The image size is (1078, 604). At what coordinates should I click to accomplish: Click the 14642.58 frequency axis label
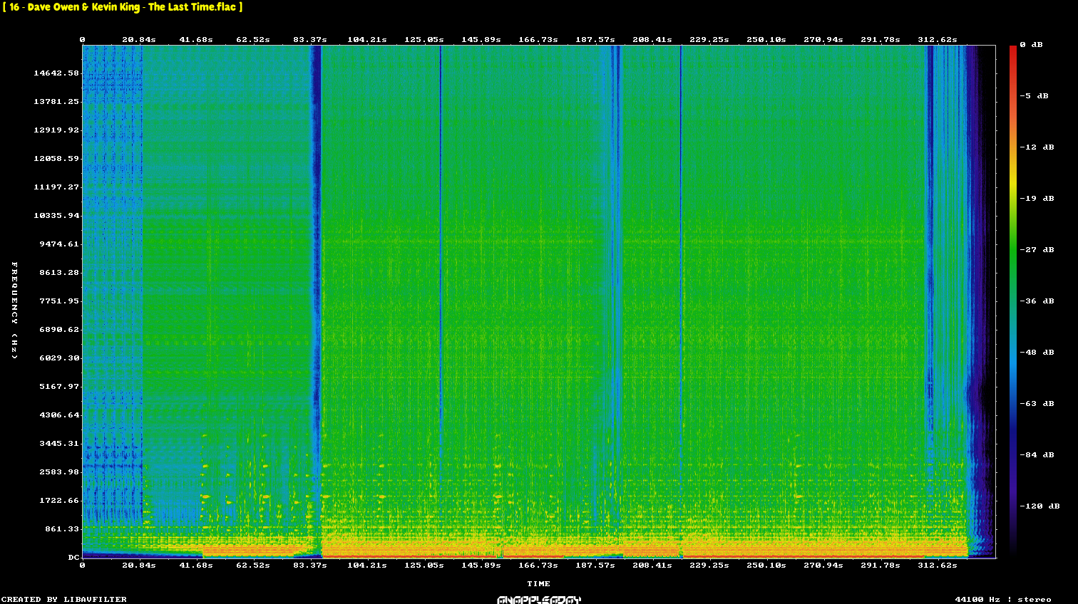[x=56, y=73]
